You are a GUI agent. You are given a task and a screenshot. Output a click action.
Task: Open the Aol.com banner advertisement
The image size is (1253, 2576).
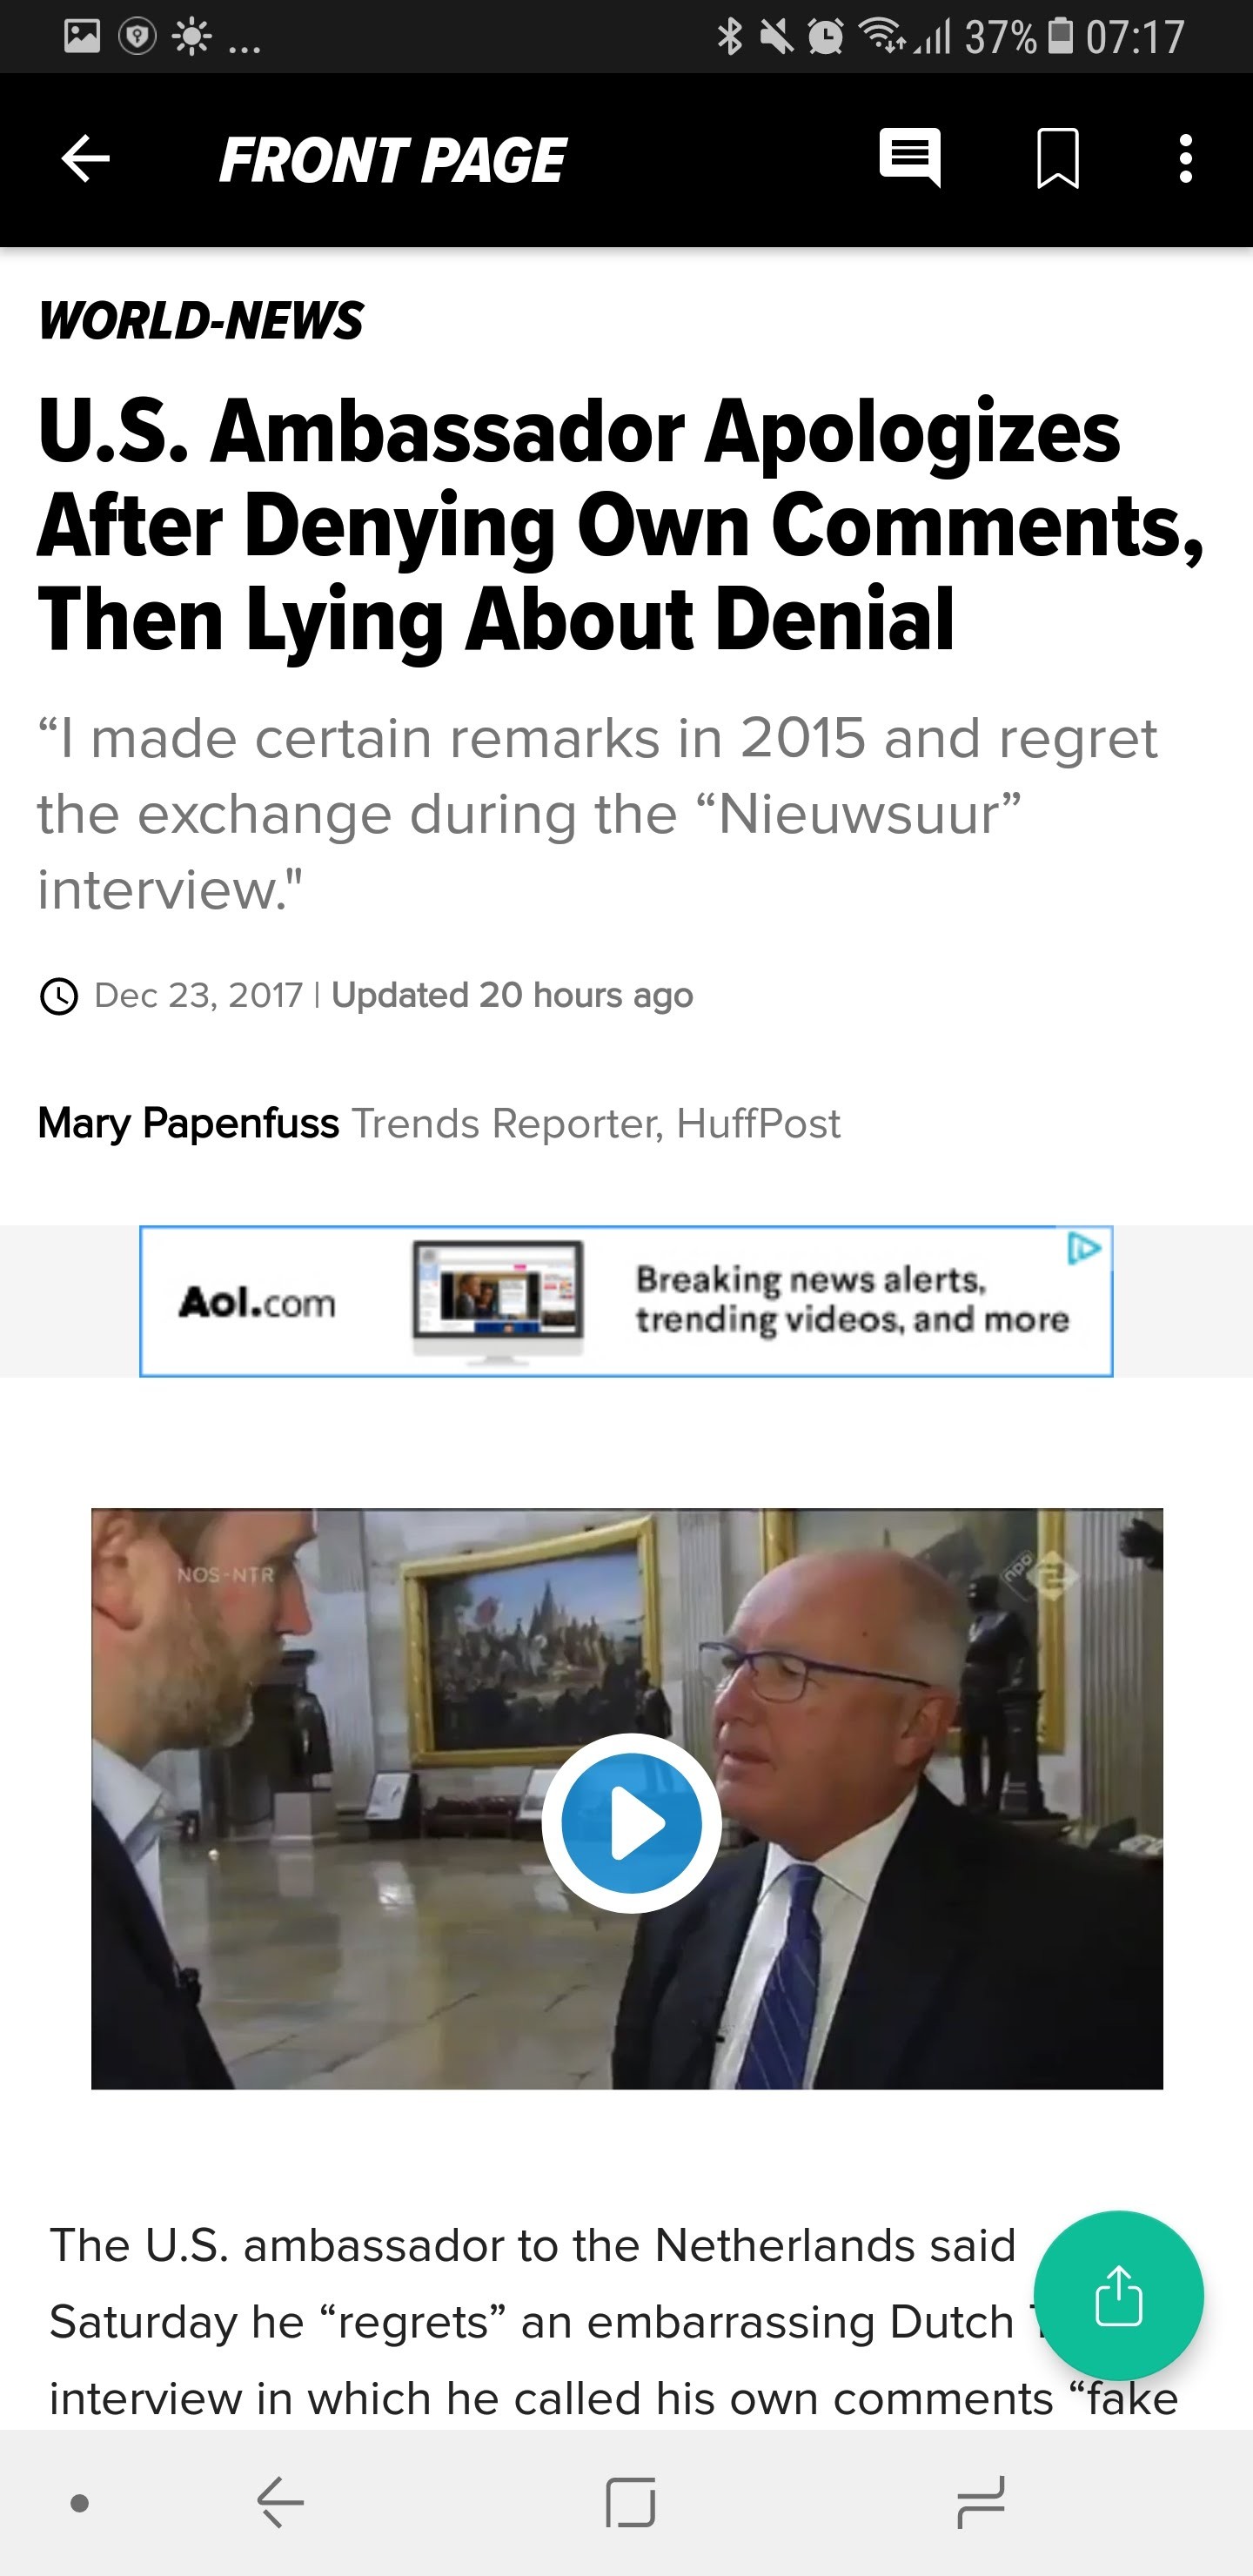(x=626, y=1301)
